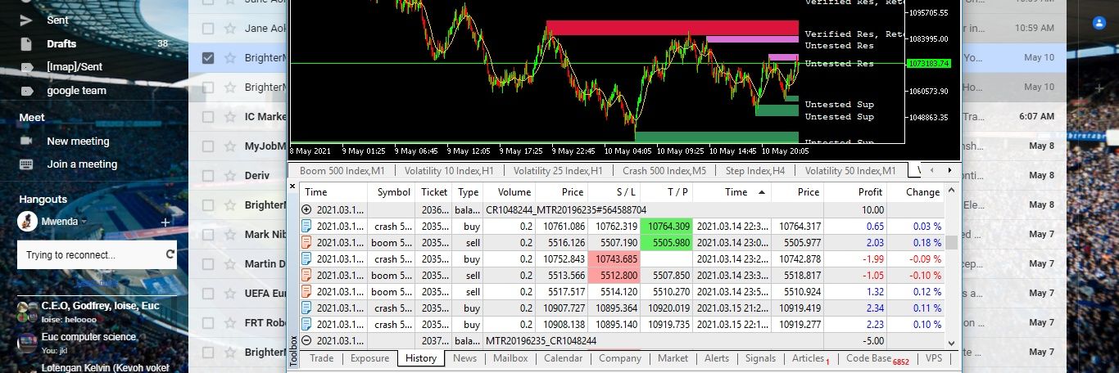Select the Martin D email checkbox
The image size is (1119, 373).
click(x=208, y=264)
